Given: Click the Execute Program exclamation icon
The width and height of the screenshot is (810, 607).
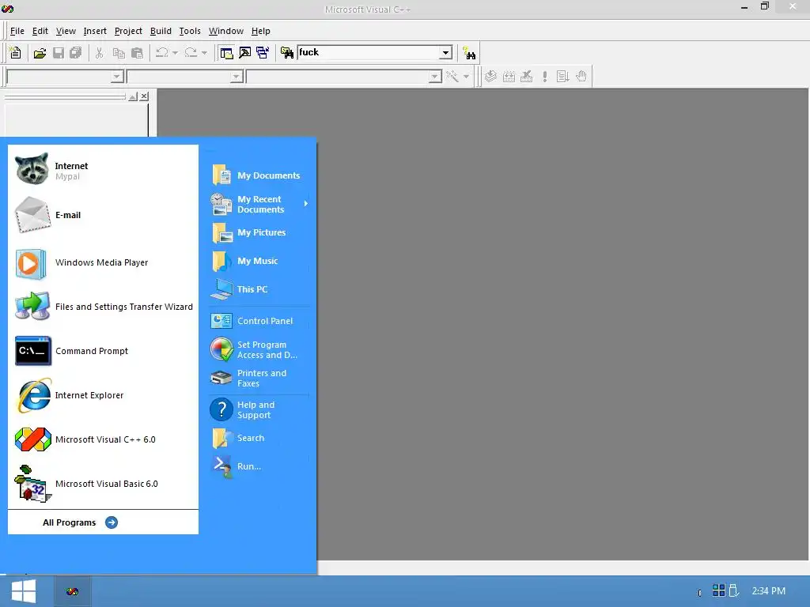Looking at the screenshot, I should (544, 77).
